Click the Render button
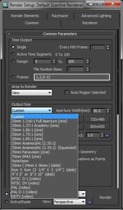Viewport: 123px width, 210px height. tap(106, 197)
